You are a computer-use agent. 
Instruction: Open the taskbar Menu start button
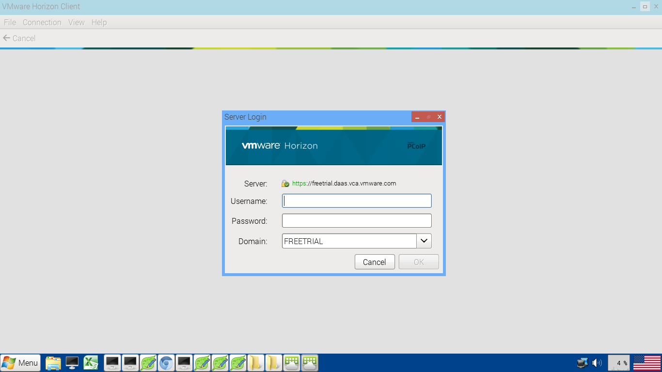click(21, 363)
